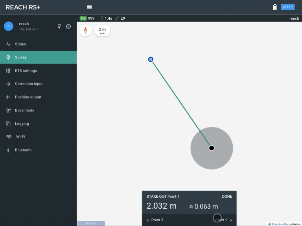Click the Survey pin icon
Viewport: 302px width, 226px height.
click(8, 57)
